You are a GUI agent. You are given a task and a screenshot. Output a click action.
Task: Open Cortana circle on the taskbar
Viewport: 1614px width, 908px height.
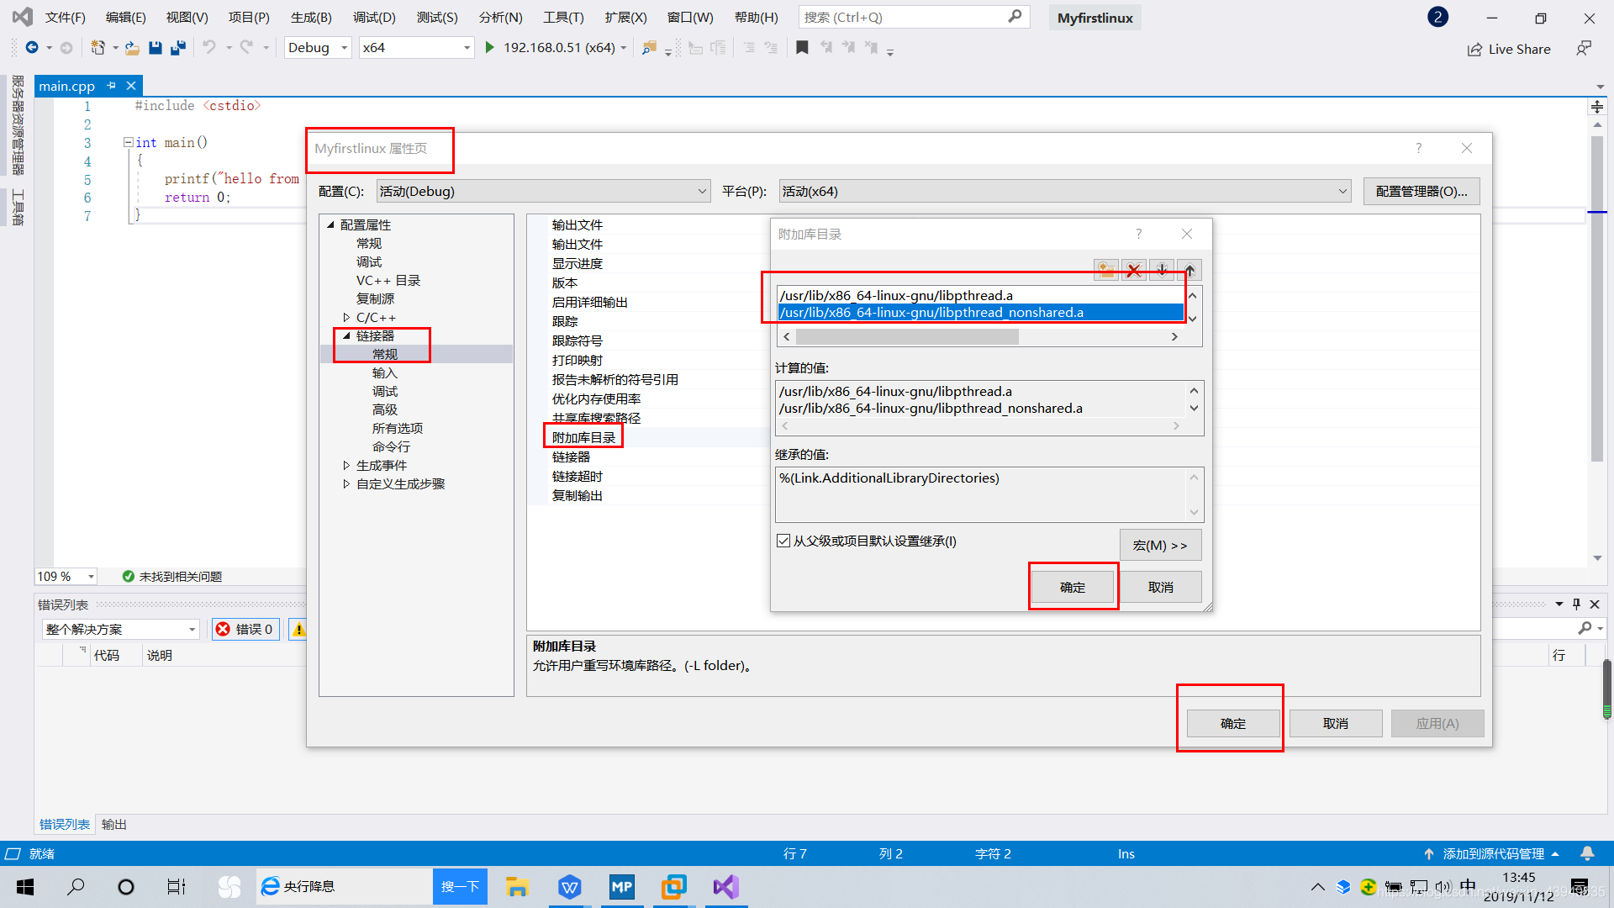[126, 887]
